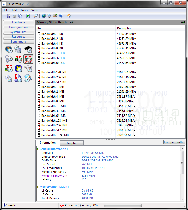Click the info icon beside Ready status

(x=5, y=205)
